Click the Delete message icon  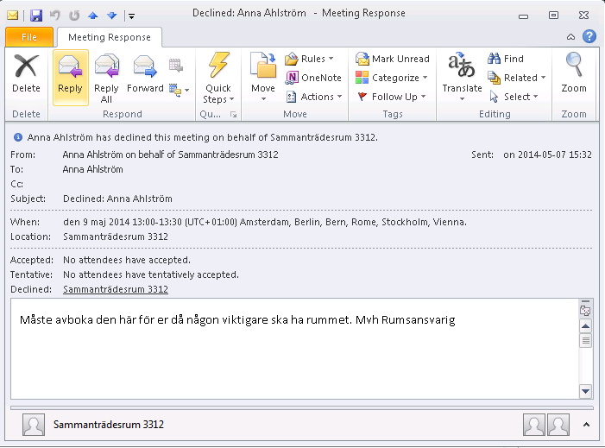[x=26, y=75]
